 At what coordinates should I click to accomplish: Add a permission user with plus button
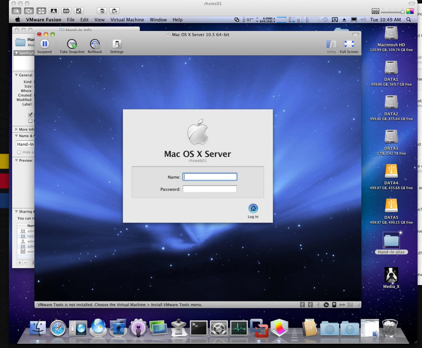tap(20, 263)
